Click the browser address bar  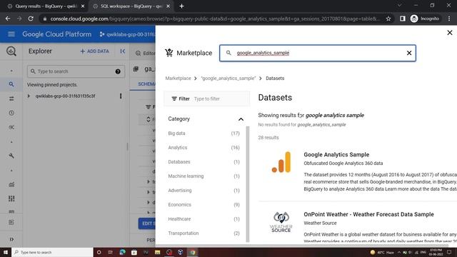point(216,19)
